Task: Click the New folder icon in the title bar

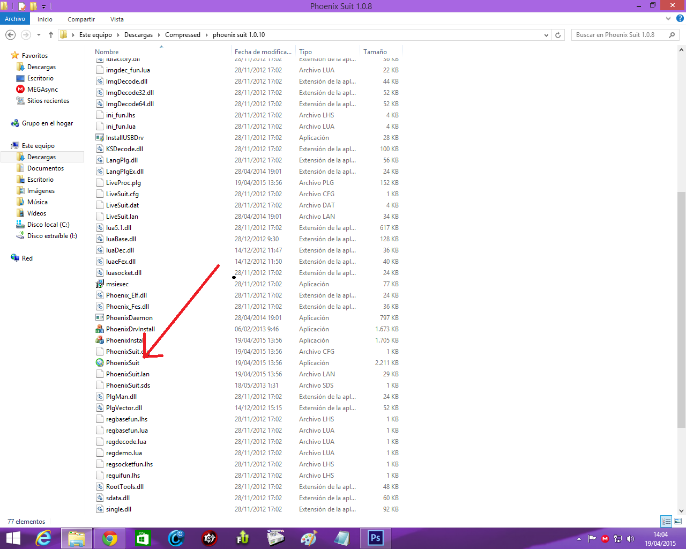Action: 33,6
